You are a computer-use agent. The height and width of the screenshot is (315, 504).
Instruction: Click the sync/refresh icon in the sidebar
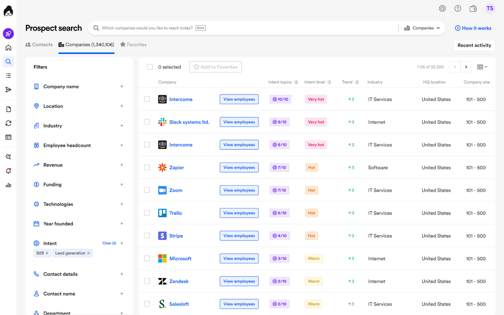tap(8, 123)
